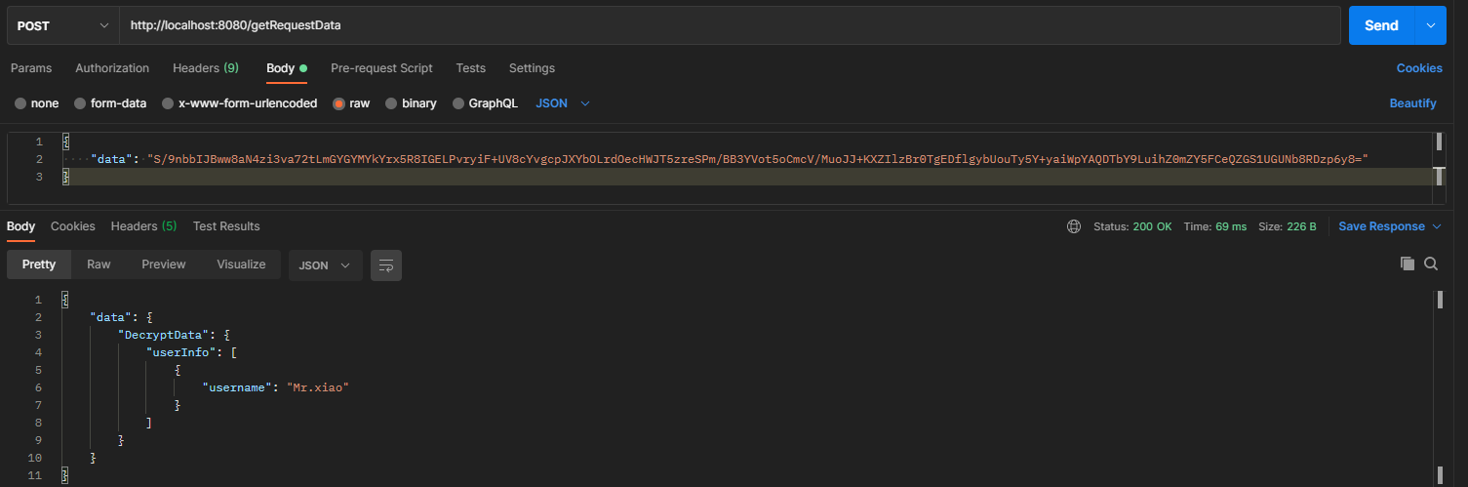The width and height of the screenshot is (1468, 487).
Task: Open the response Headers (5) tab
Action: 143,226
